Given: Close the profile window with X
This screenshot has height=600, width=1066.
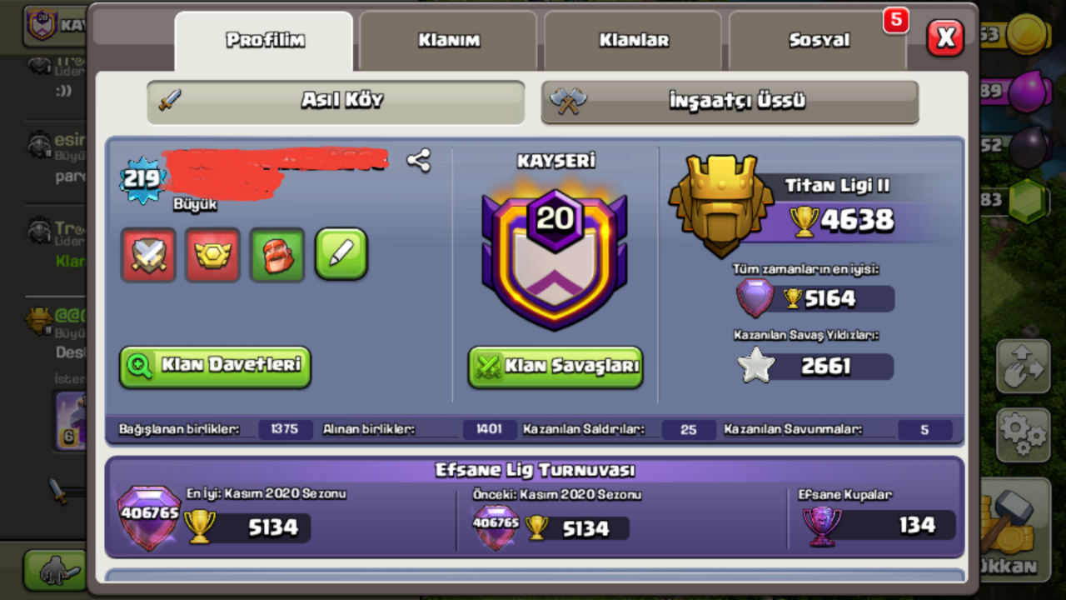Looking at the screenshot, I should tap(945, 37).
